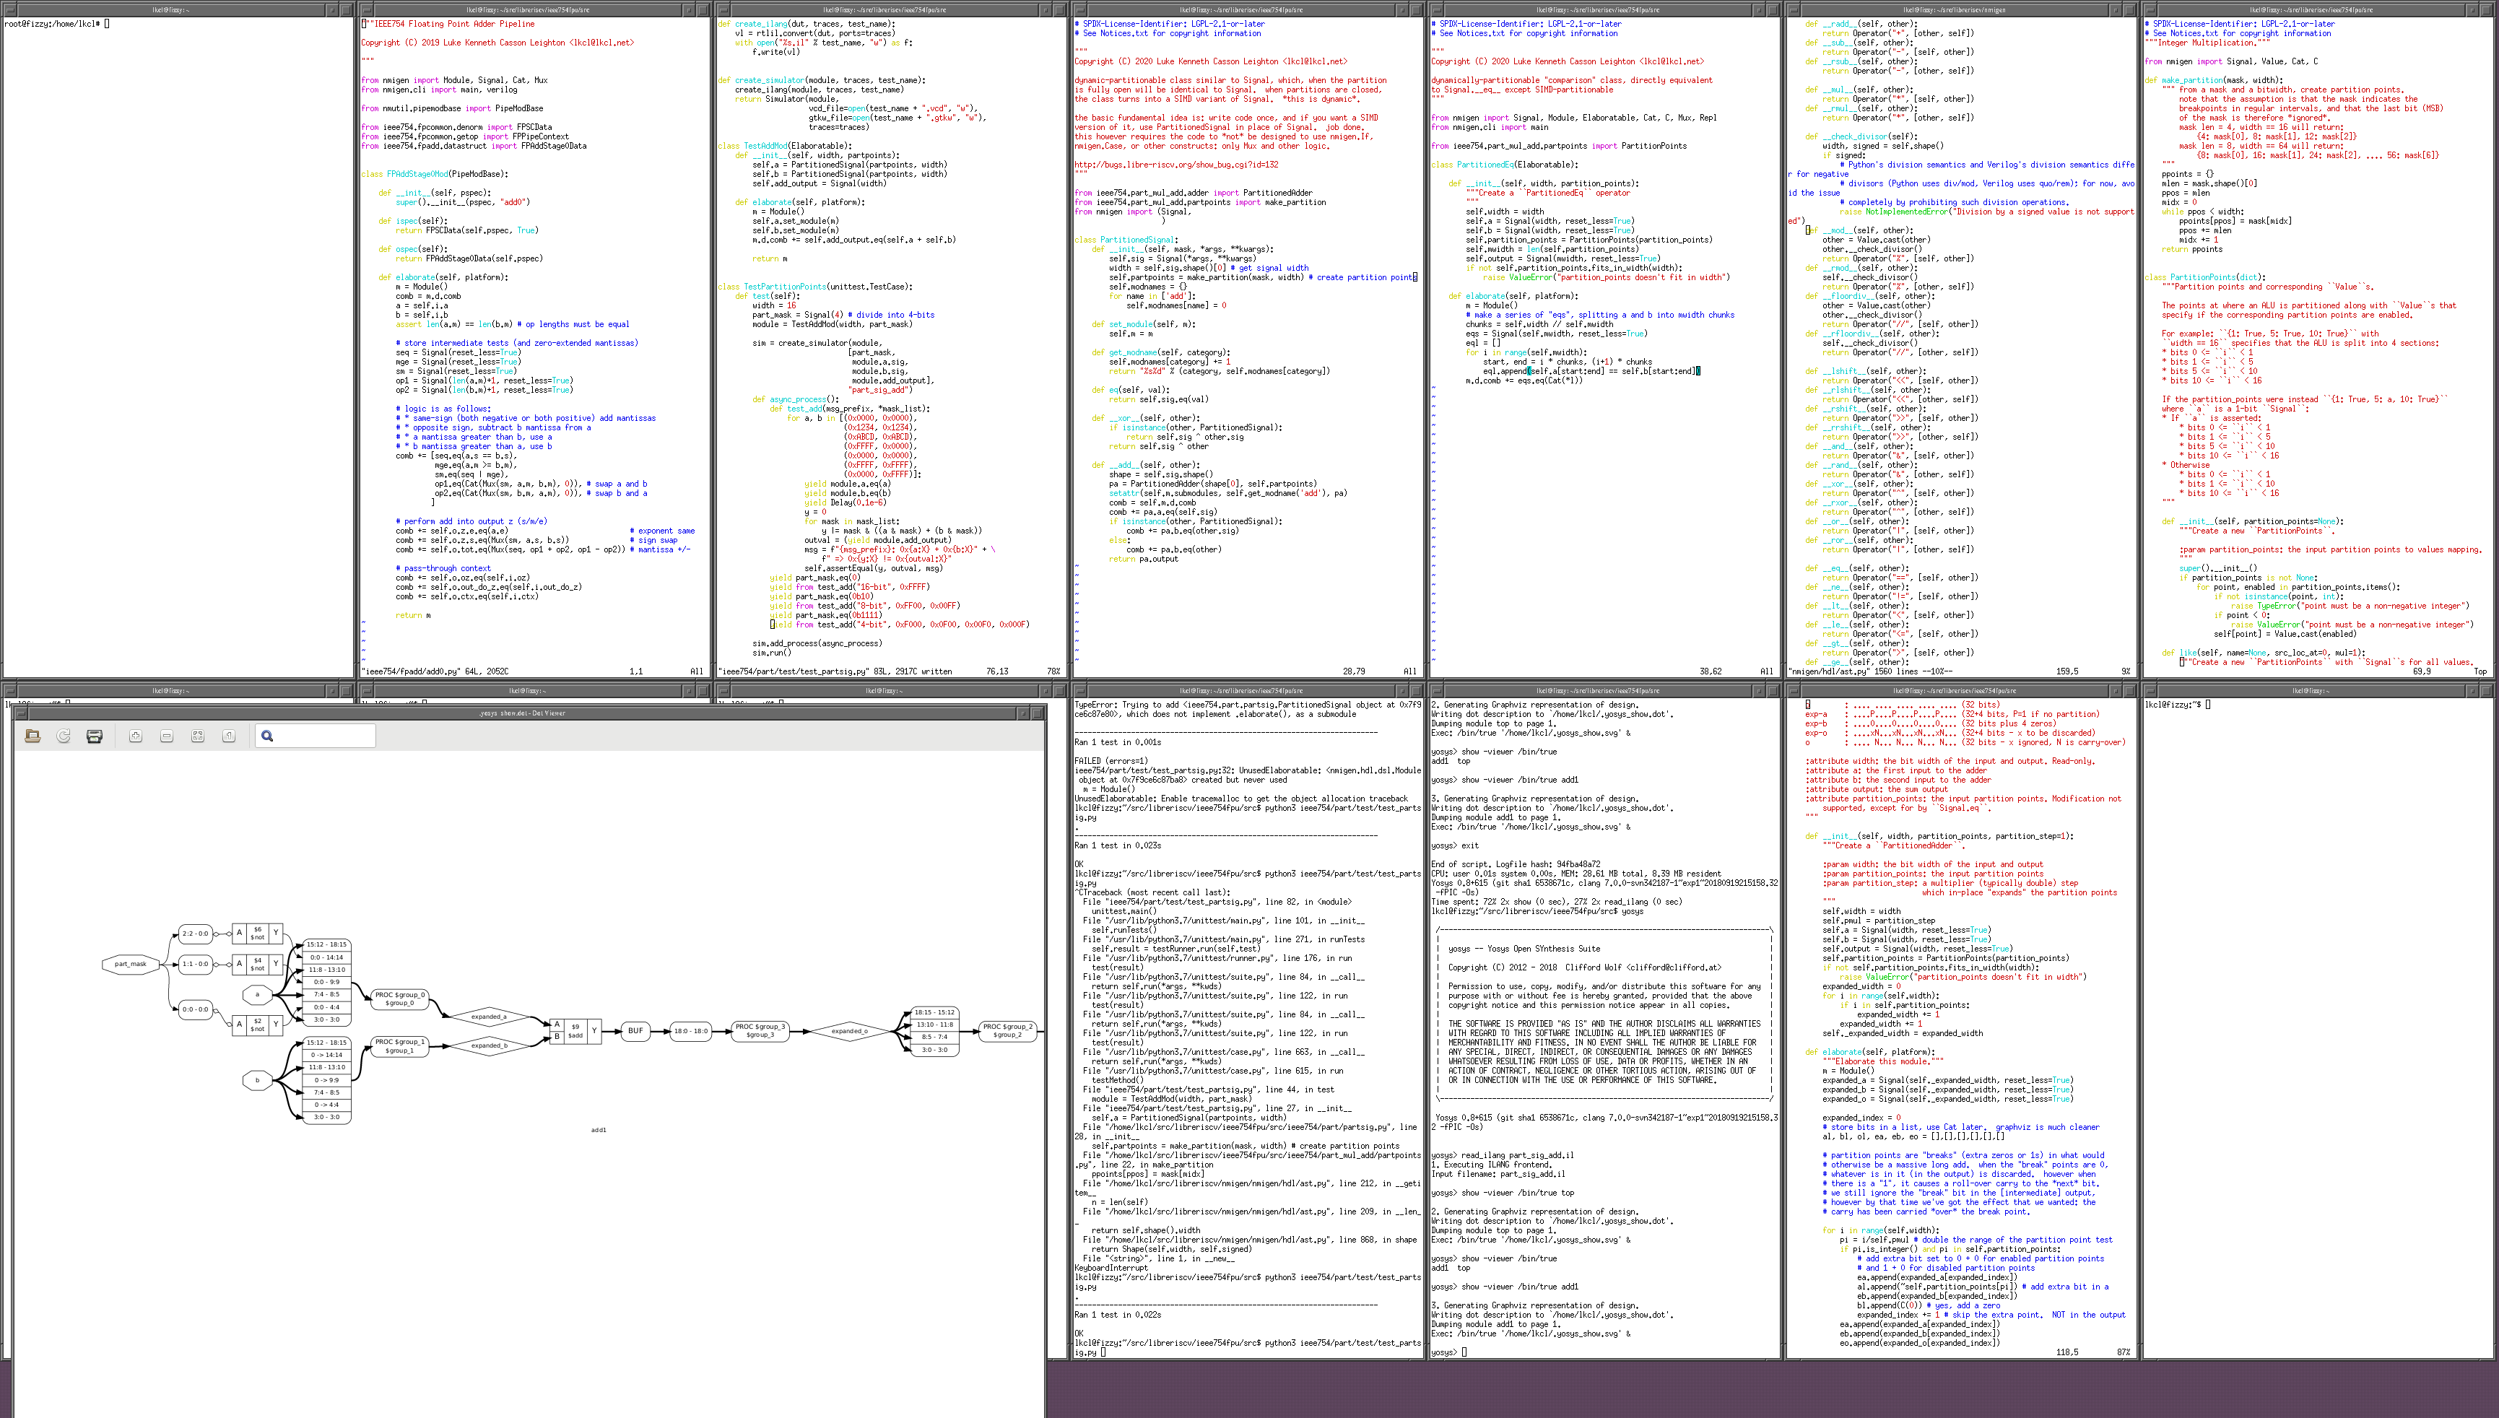Click the PROC $group_3 node
The image size is (2499, 1418).
(x=760, y=1030)
